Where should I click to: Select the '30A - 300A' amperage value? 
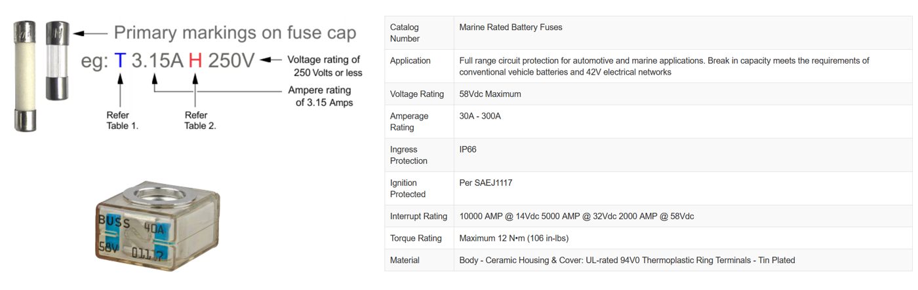coord(482,117)
